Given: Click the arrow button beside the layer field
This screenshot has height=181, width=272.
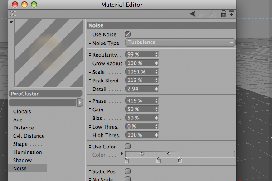Looking at the screenshot, I should click(x=80, y=103).
